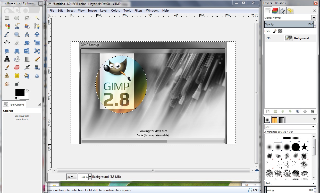This screenshot has width=320, height=193.
Task: Select the Crop tool
Action: (x=17, y=43)
